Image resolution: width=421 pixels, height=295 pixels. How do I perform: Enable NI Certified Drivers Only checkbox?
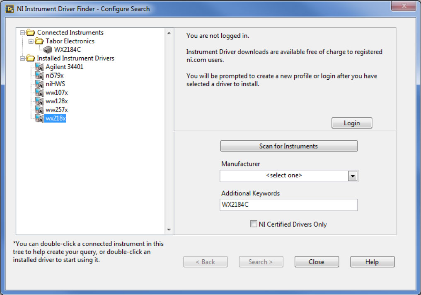(x=254, y=224)
